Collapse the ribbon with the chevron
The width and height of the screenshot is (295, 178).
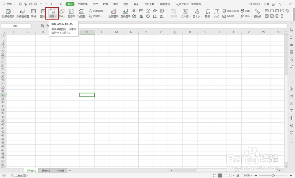pyautogui.click(x=291, y=4)
